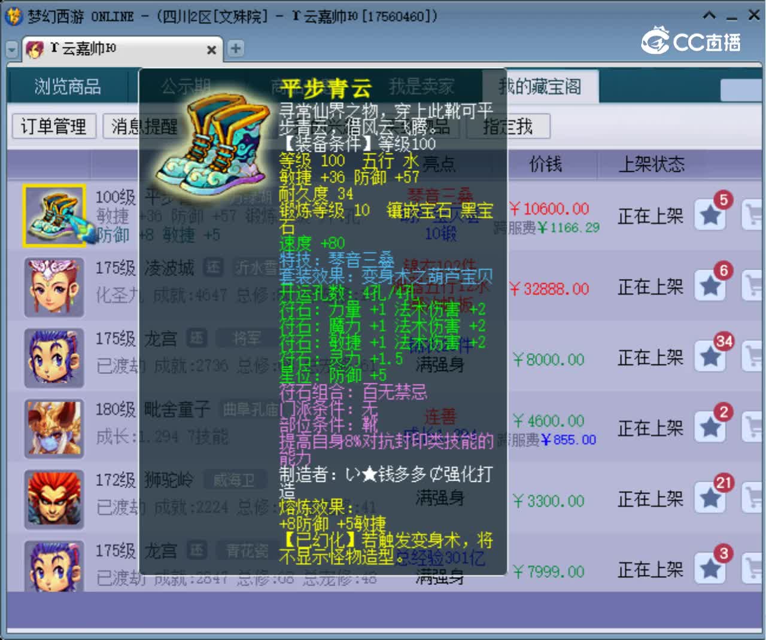Favorite the ¥32888.00 item star
Image resolution: width=766 pixels, height=640 pixels.
[x=710, y=287]
